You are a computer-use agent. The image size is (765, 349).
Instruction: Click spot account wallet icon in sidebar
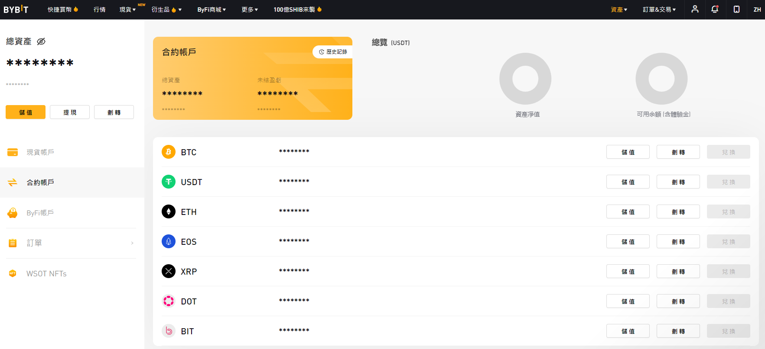tap(13, 152)
